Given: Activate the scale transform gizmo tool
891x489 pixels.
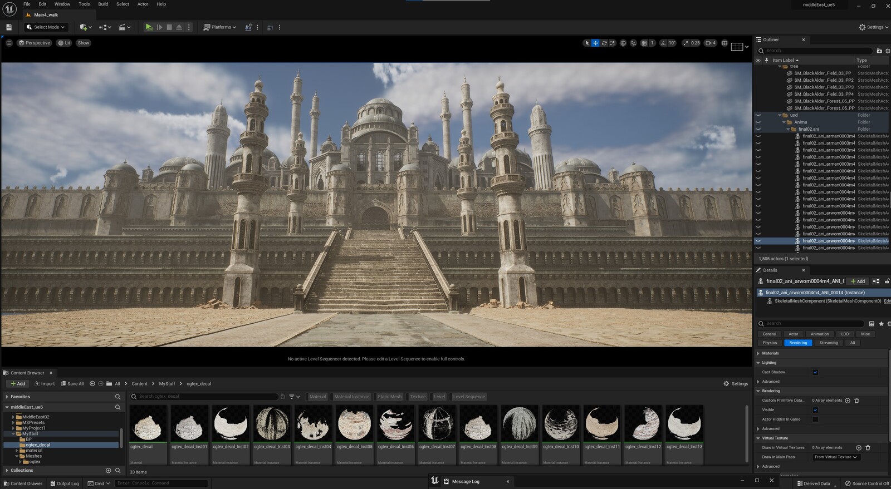Looking at the screenshot, I should pyautogui.click(x=613, y=43).
